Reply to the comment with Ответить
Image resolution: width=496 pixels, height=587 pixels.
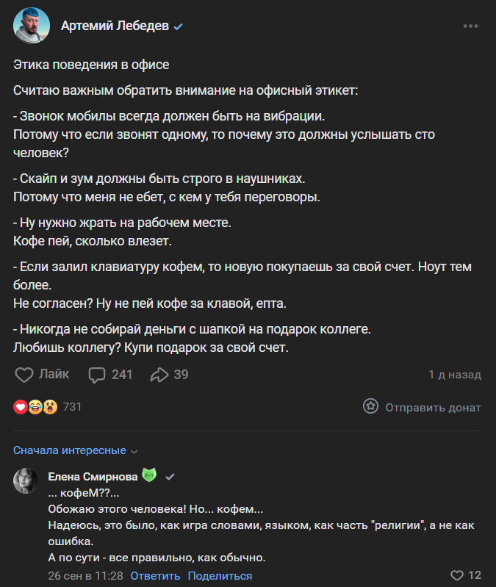(155, 575)
